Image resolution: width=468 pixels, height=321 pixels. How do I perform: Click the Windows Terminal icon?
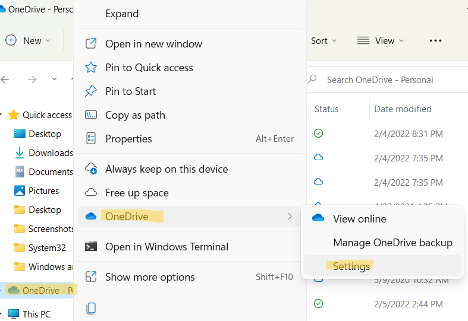pos(91,247)
